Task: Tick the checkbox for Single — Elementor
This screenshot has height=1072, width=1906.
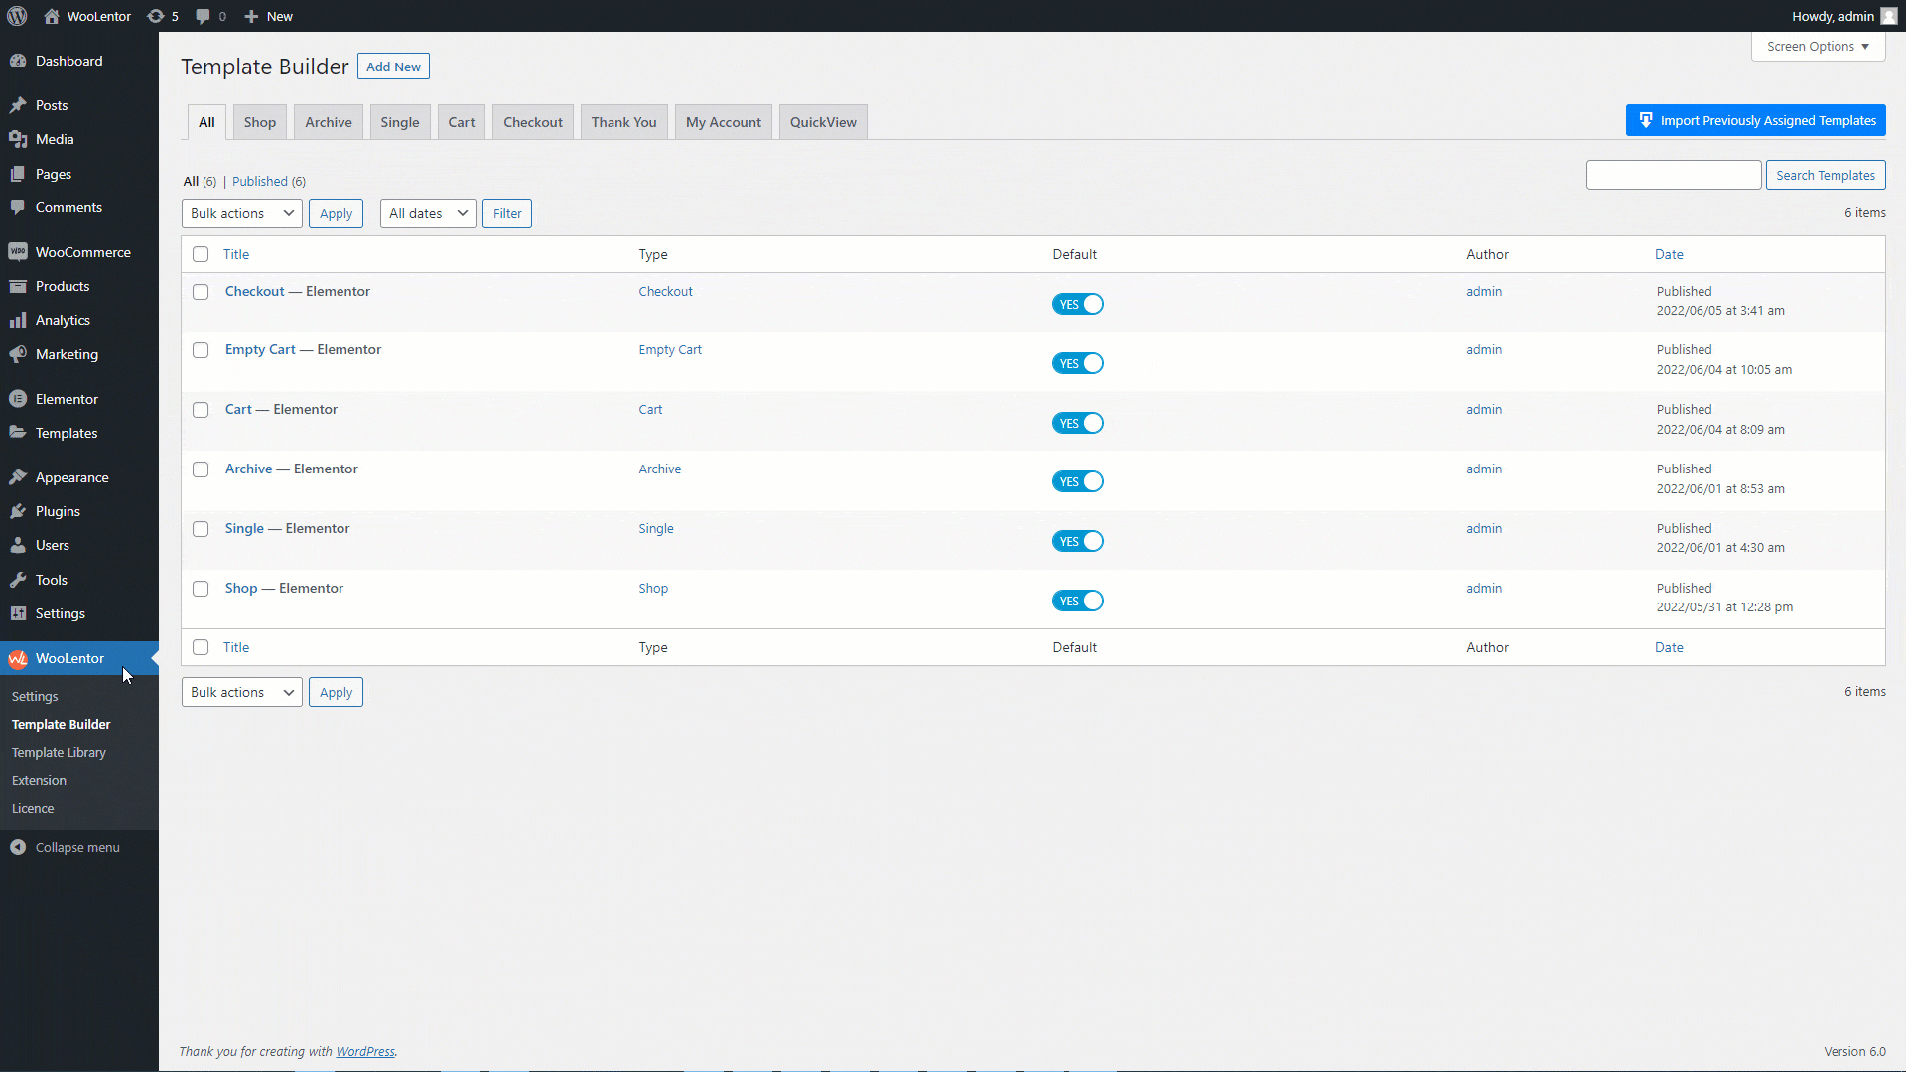Action: [x=201, y=529]
